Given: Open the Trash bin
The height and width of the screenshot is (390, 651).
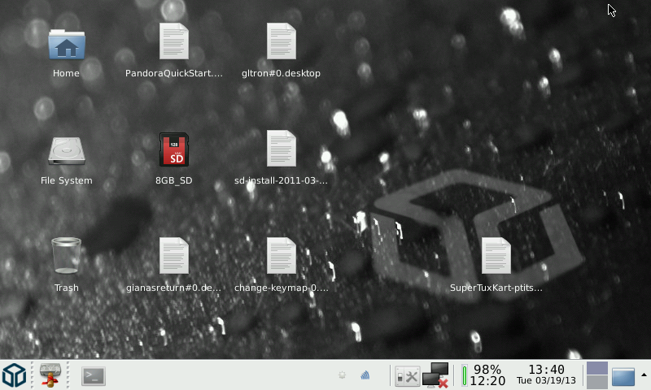Looking at the screenshot, I should coord(66,257).
